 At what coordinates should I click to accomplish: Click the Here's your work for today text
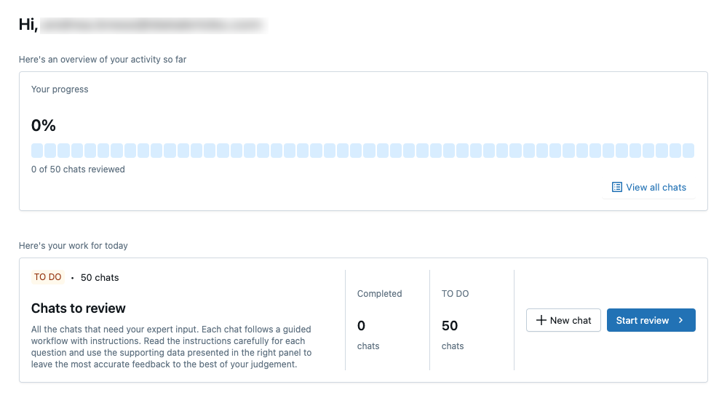tap(74, 246)
